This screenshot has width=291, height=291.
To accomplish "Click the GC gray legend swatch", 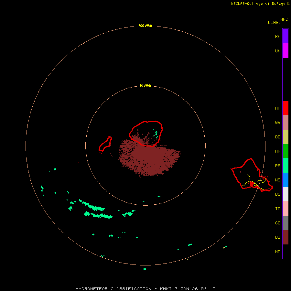I will tap(286, 223).
